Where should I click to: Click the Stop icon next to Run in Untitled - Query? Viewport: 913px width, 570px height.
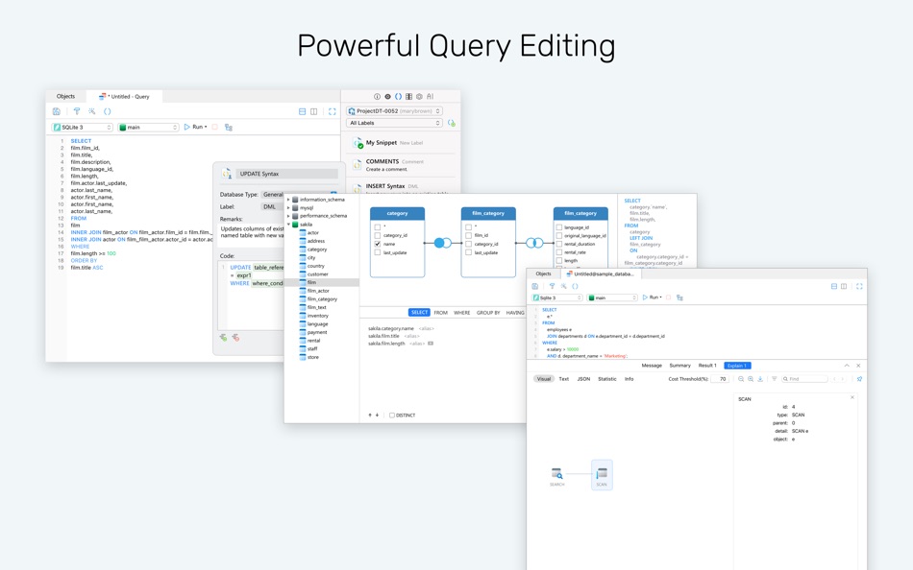pos(215,127)
